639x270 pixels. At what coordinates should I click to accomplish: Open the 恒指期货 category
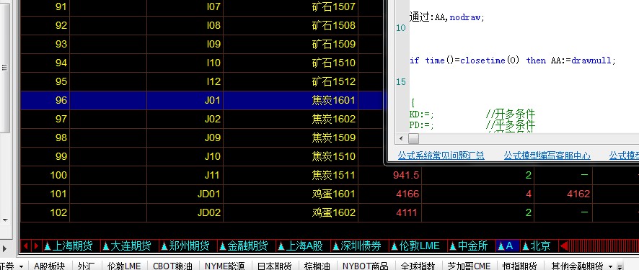pos(519,266)
